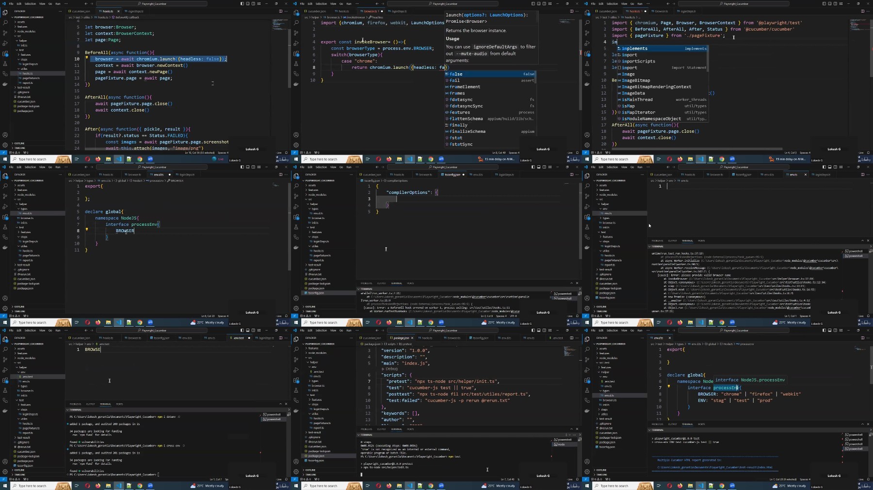Open Manage gear in top-left hooks.ts window
Viewport: 873px width, 490px height.
click(5, 145)
